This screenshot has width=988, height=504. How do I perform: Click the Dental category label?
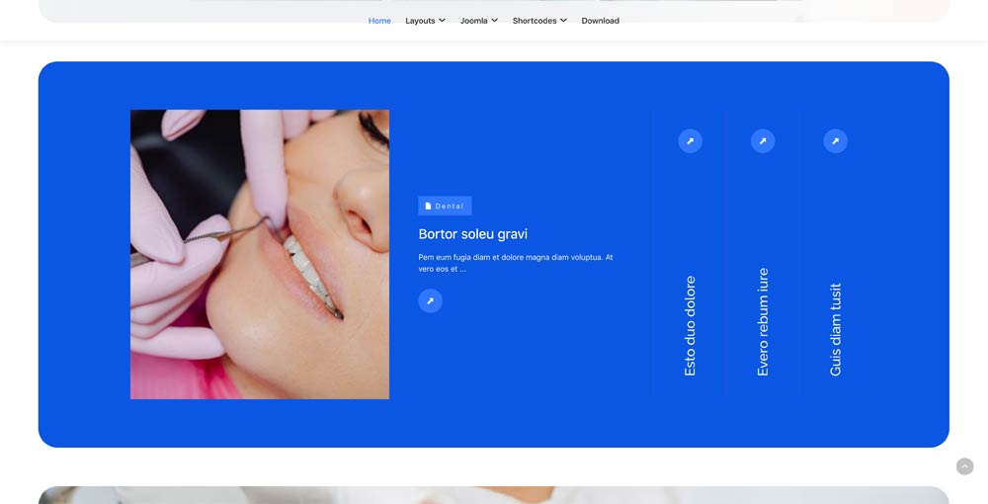click(450, 207)
